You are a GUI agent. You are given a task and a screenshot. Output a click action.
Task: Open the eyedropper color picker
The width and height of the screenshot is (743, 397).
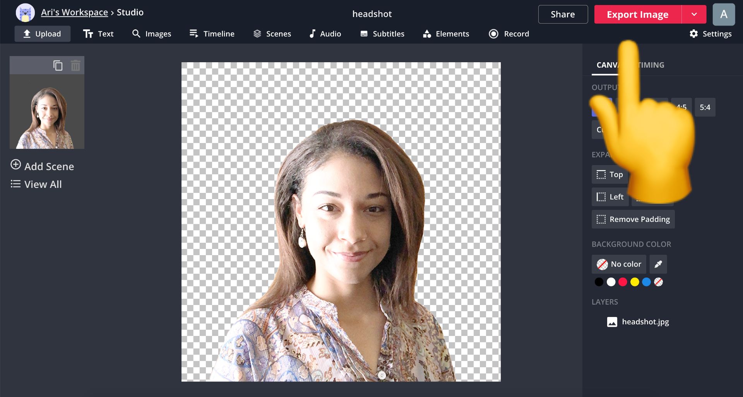(658, 264)
